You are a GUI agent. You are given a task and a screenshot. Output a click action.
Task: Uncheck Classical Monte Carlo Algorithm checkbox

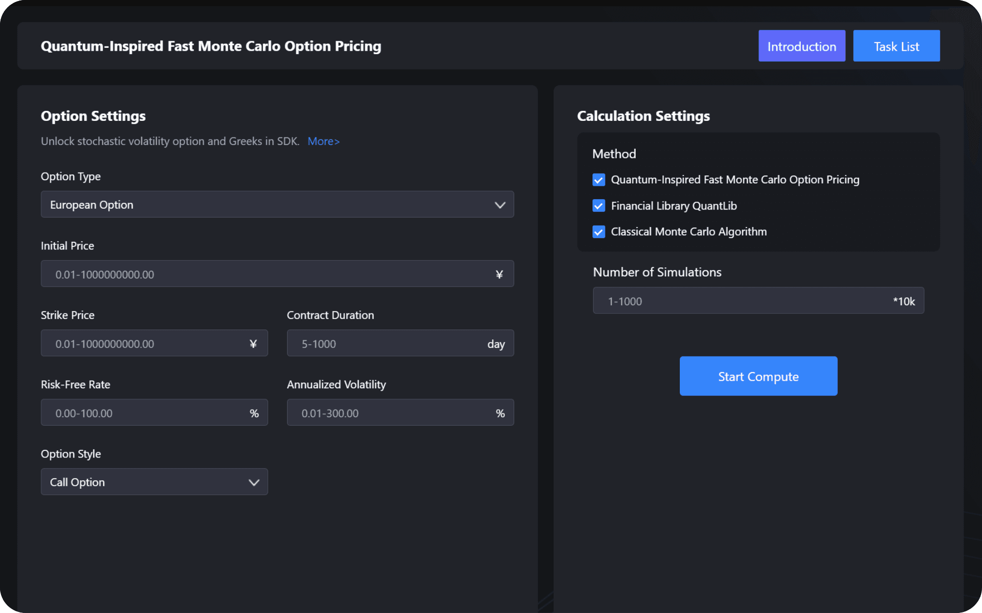pyautogui.click(x=599, y=232)
